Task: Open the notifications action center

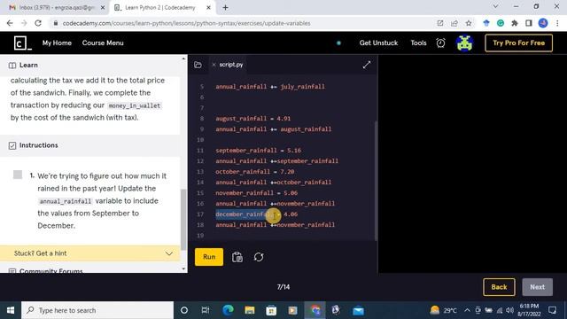Action: tap(552, 310)
